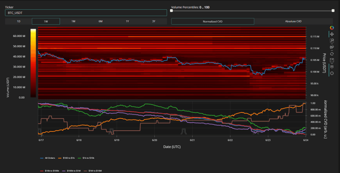Viewport: 340px width, 173px height.
Task: Click the upper Volume Percentiles slider handle
Action: click(x=333, y=10)
